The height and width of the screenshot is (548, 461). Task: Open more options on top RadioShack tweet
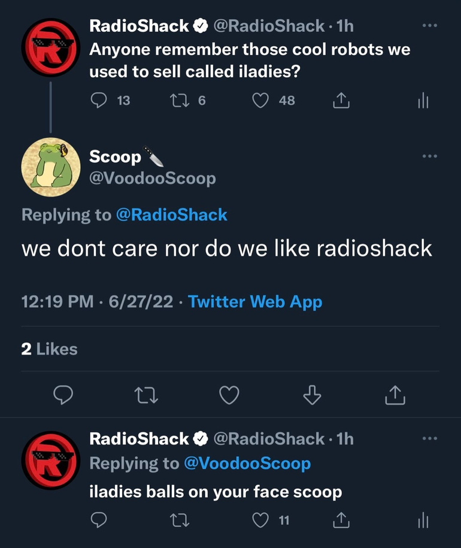[x=429, y=26]
